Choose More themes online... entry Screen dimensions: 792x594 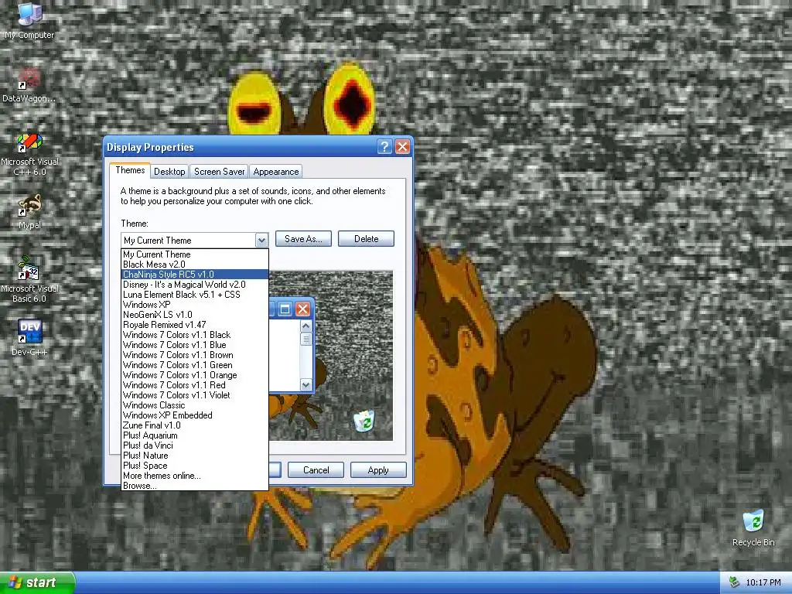pos(194,476)
